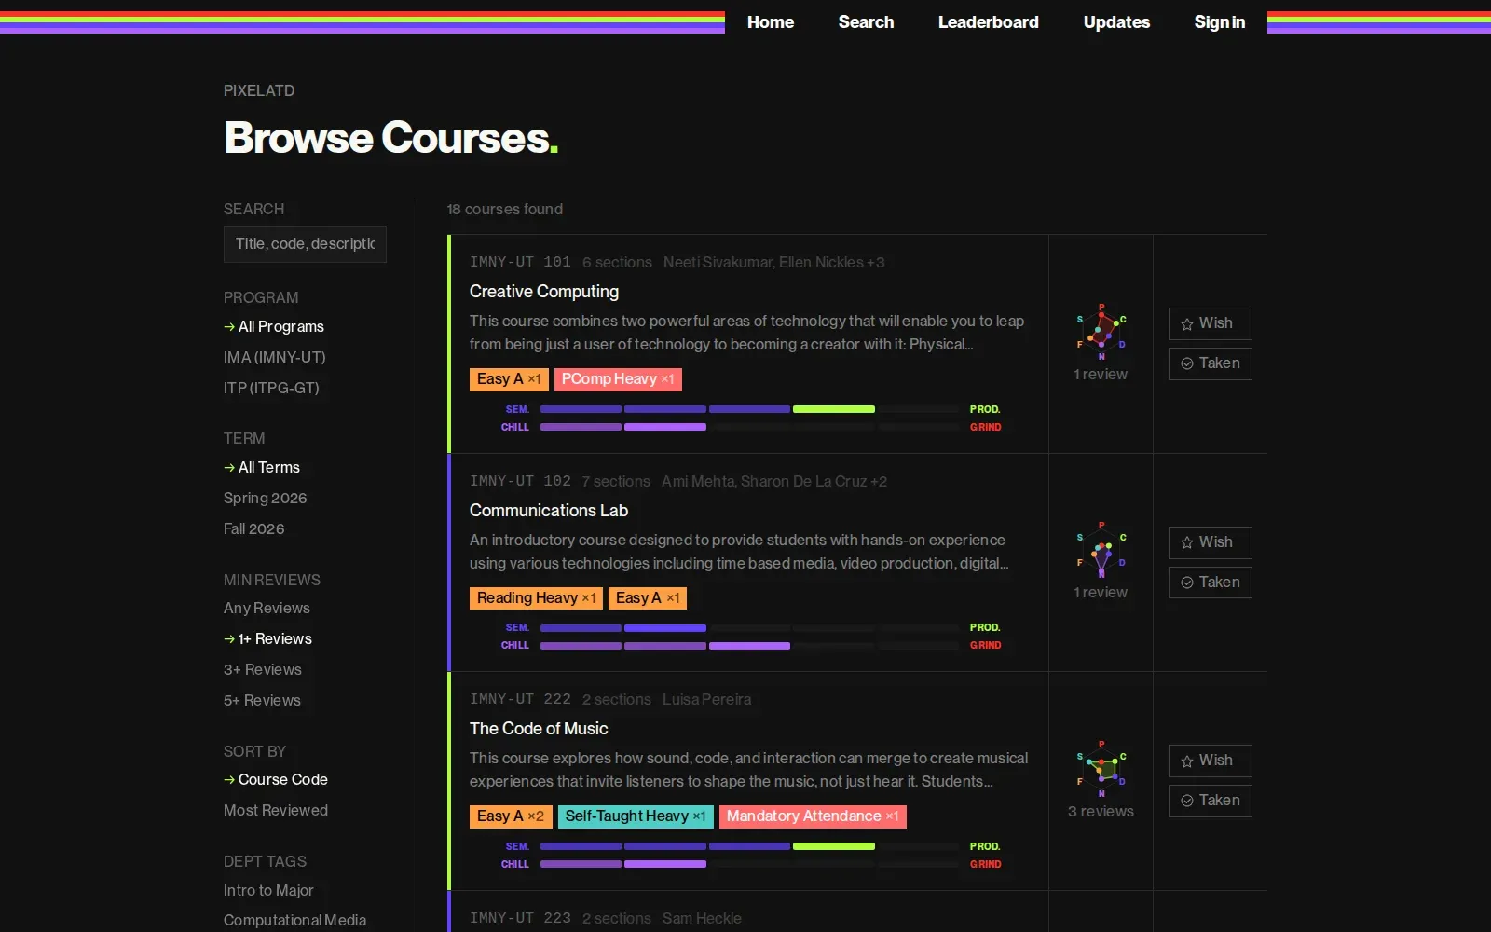This screenshot has height=932, width=1491.
Task: Open the Search nav item
Action: coord(866,22)
